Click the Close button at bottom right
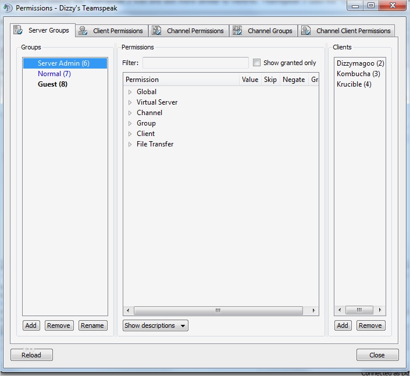Screen dimensions: 410x376 377,355
